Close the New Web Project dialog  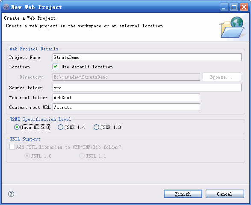(x=244, y=7)
